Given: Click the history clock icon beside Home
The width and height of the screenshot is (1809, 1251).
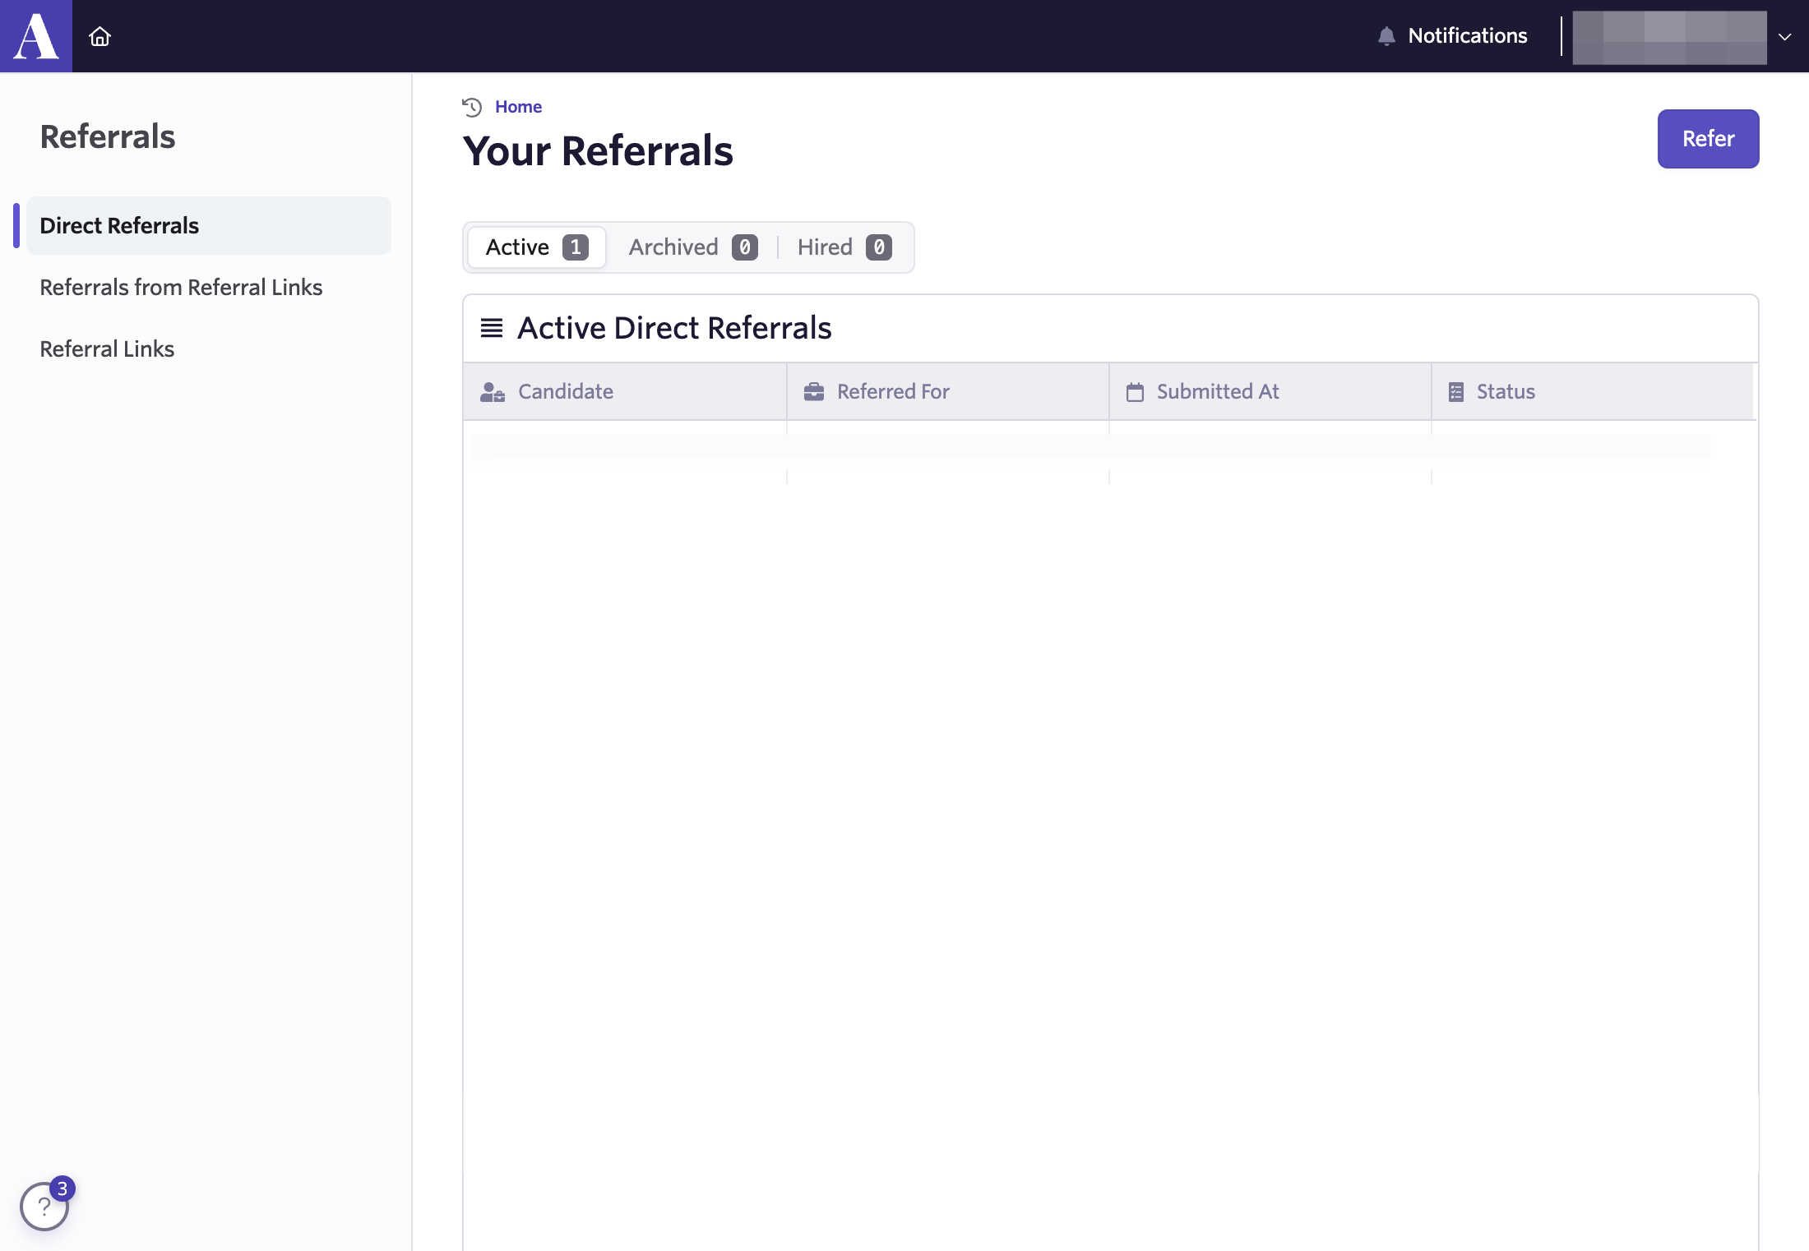Looking at the screenshot, I should point(472,107).
